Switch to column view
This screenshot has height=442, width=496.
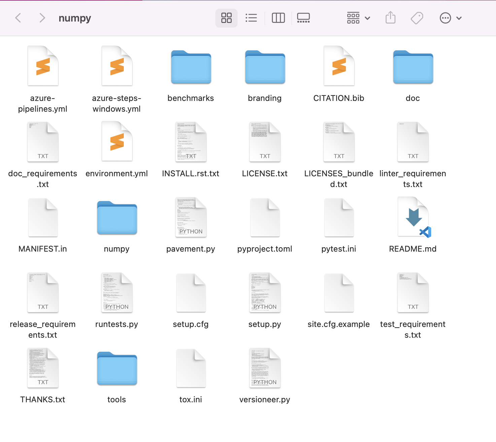click(x=278, y=18)
